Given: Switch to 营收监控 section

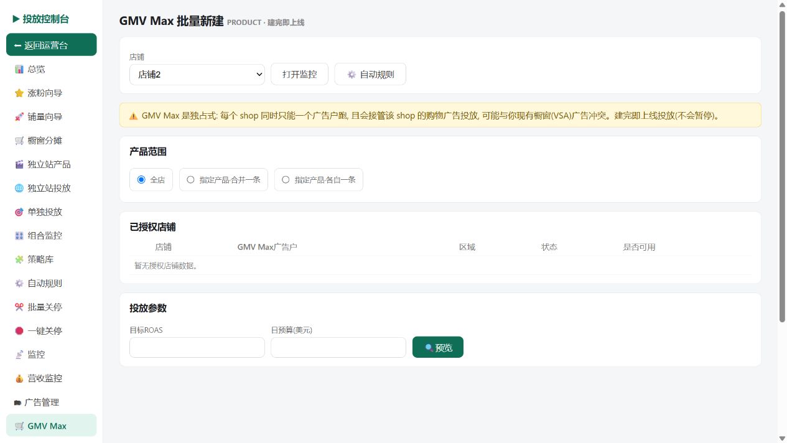Looking at the screenshot, I should click(51, 378).
